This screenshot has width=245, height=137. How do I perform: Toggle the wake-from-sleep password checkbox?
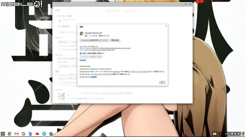68,99
